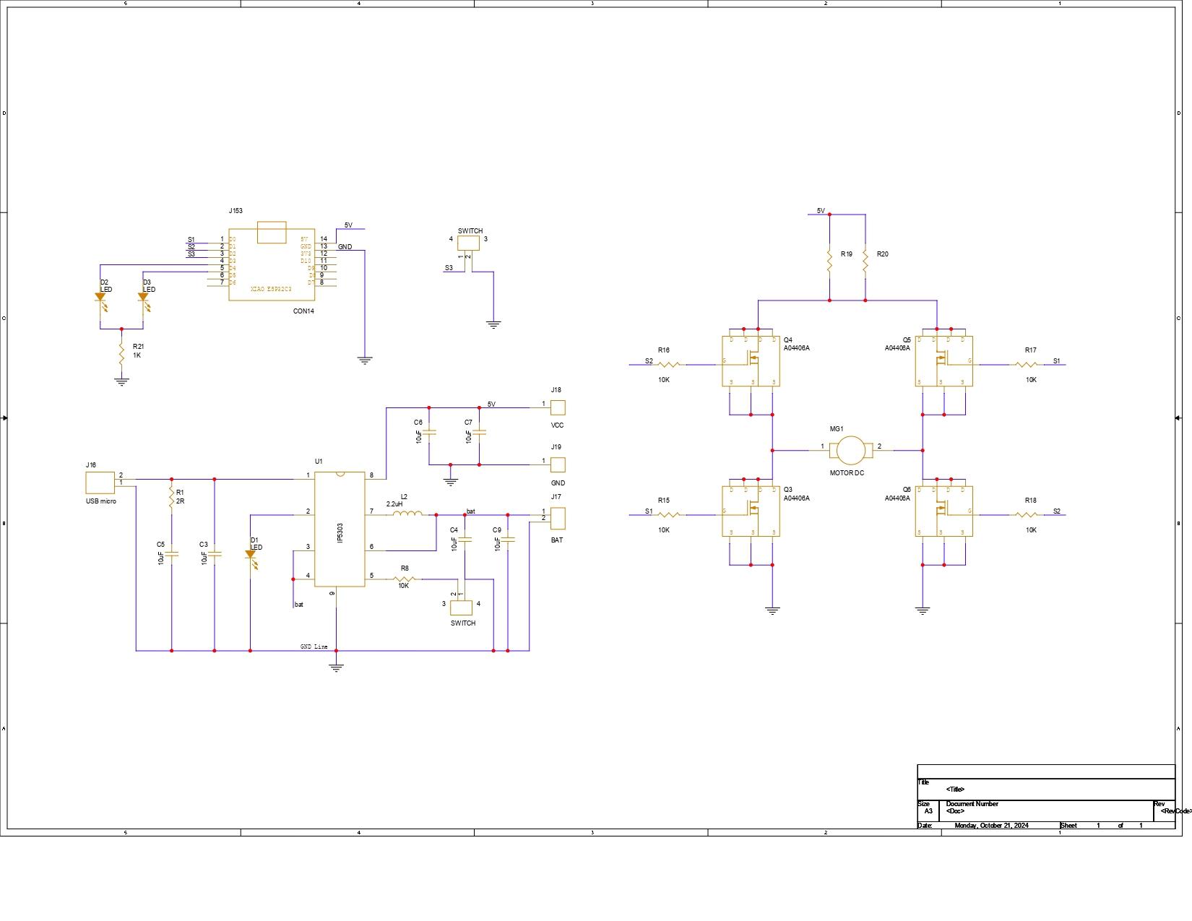Select the IP5303 chip U1

point(340,529)
